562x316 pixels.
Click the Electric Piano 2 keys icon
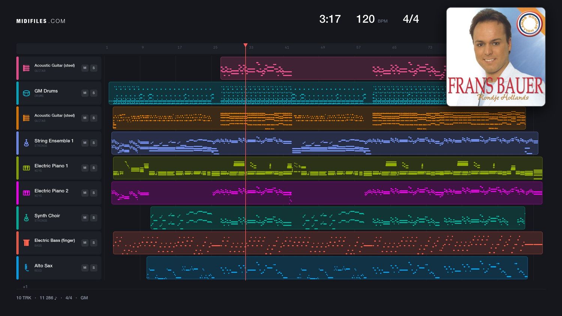pyautogui.click(x=26, y=193)
